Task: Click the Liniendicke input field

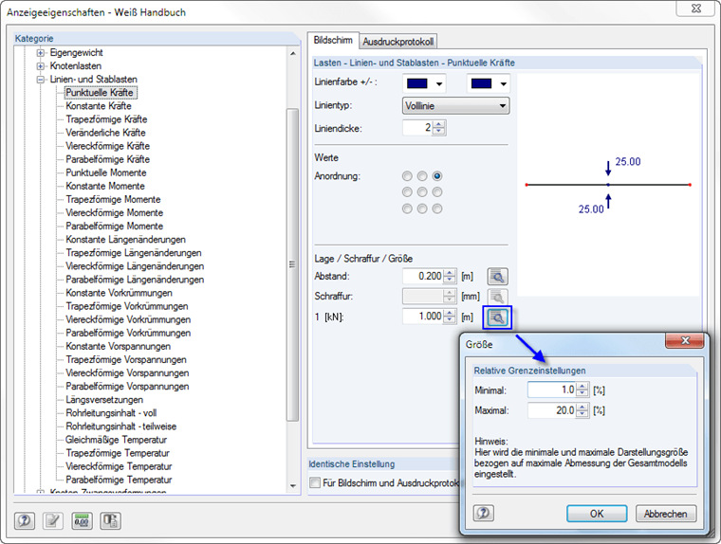Action: (x=418, y=128)
